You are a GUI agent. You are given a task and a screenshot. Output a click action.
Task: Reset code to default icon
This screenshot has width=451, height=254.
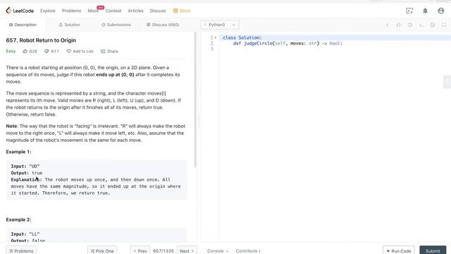tap(410, 25)
